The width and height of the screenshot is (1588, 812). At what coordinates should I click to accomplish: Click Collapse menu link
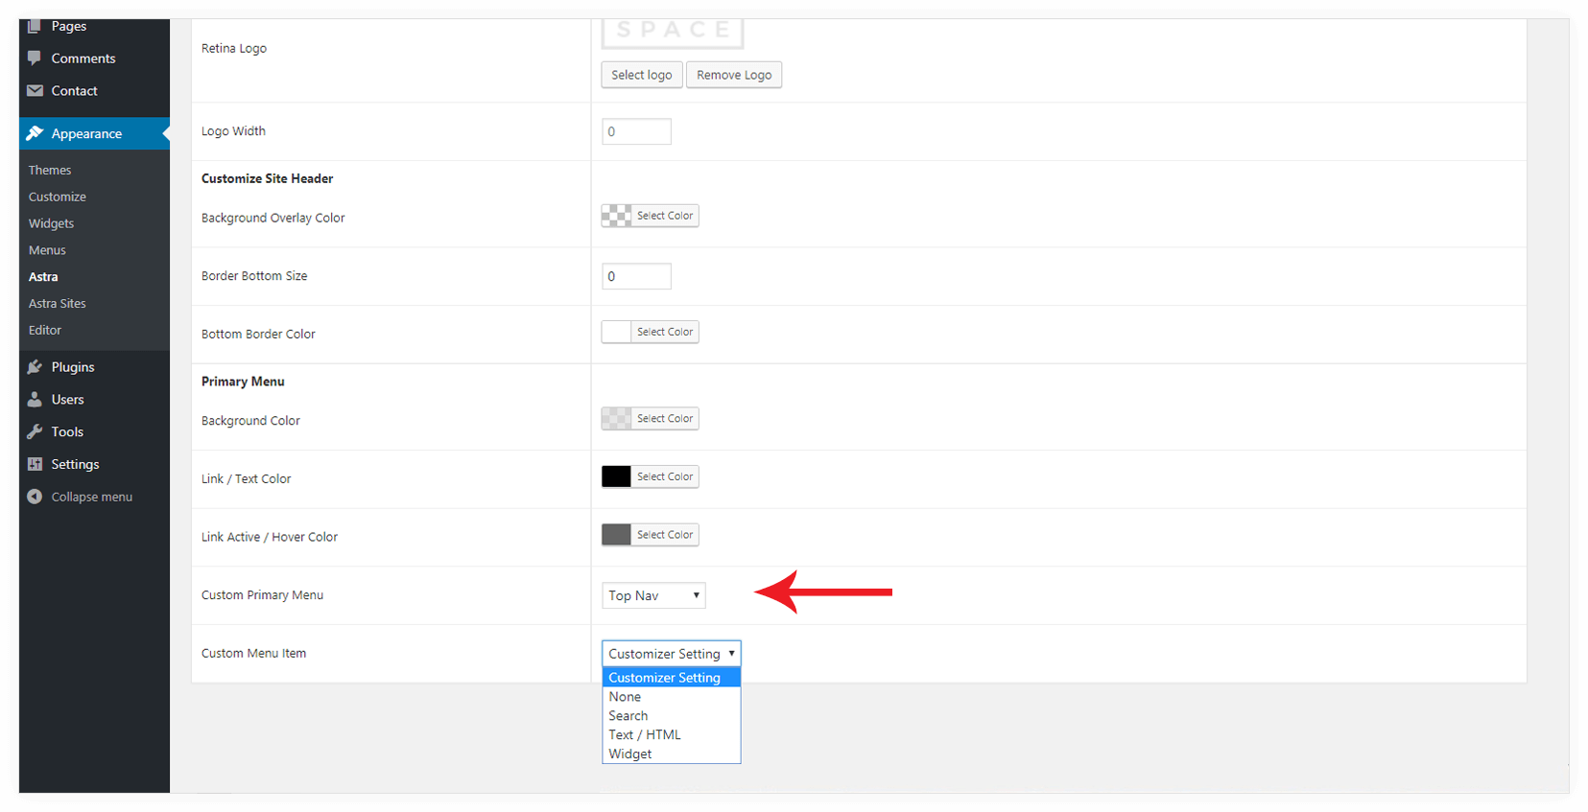(x=92, y=497)
